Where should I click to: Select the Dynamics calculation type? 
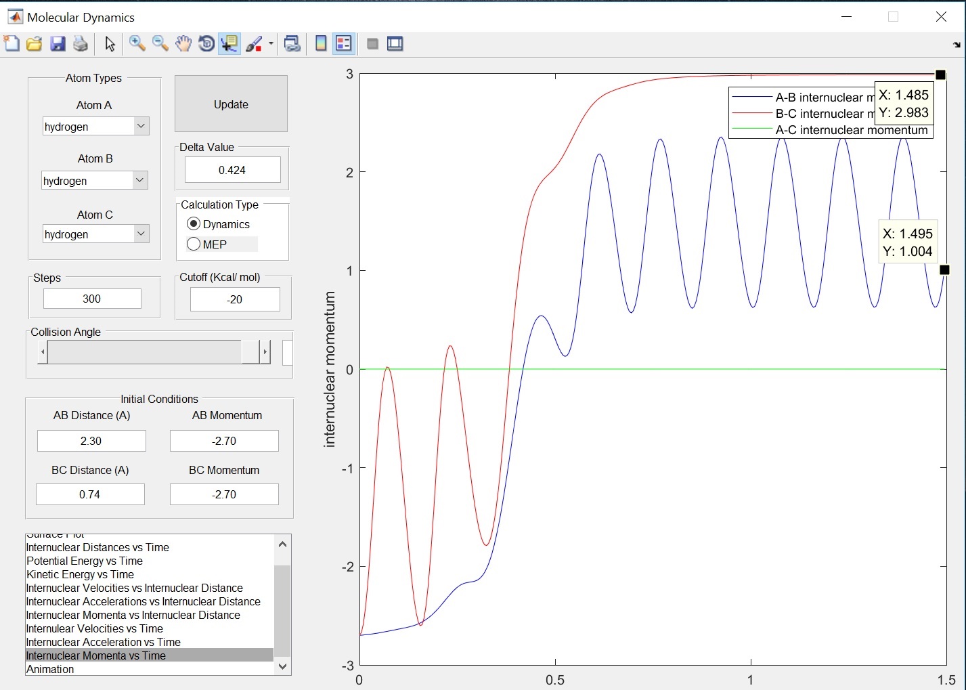[x=194, y=224]
